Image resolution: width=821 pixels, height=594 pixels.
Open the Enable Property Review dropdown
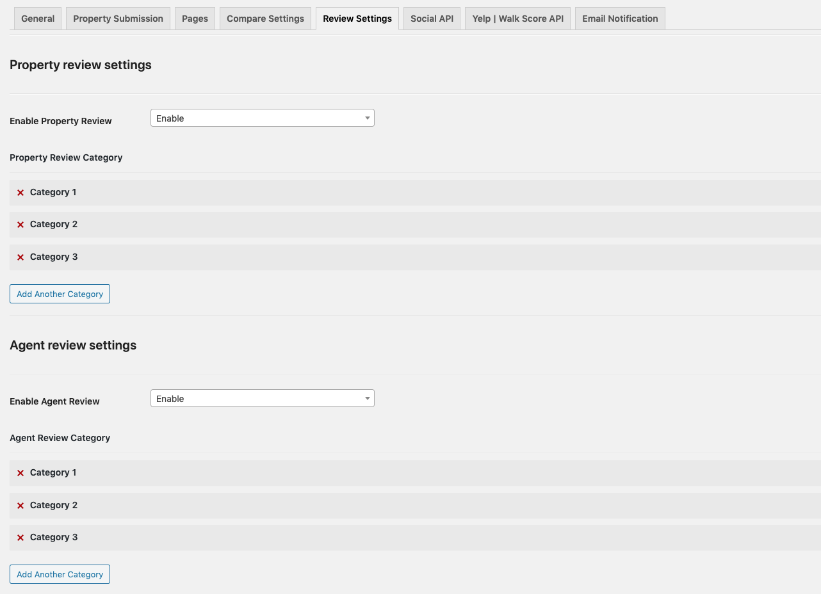pos(262,118)
